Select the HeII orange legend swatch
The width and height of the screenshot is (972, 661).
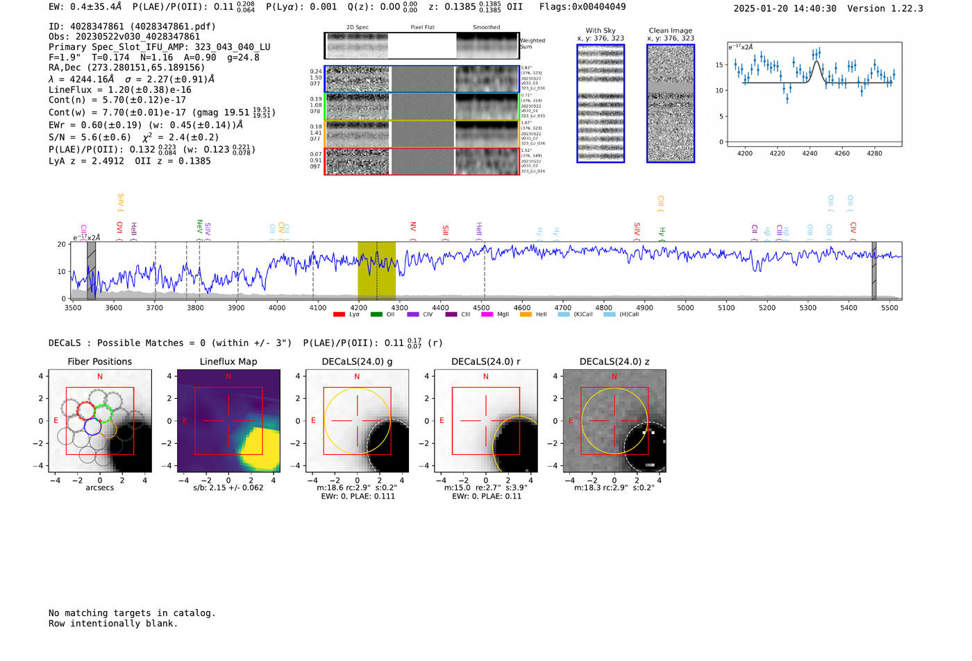coord(526,314)
